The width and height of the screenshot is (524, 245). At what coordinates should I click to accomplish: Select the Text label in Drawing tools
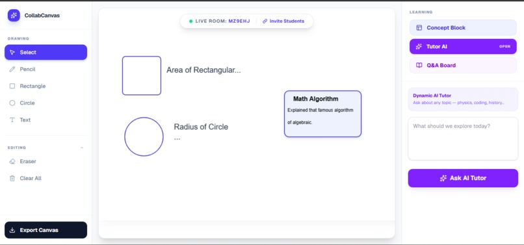point(25,120)
